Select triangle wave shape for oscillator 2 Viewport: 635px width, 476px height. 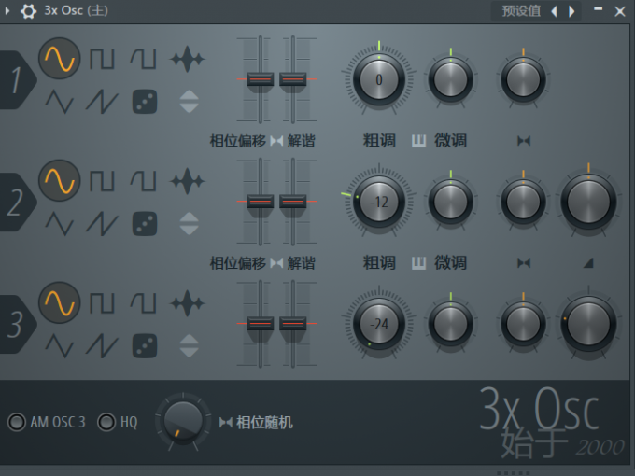pos(60,223)
